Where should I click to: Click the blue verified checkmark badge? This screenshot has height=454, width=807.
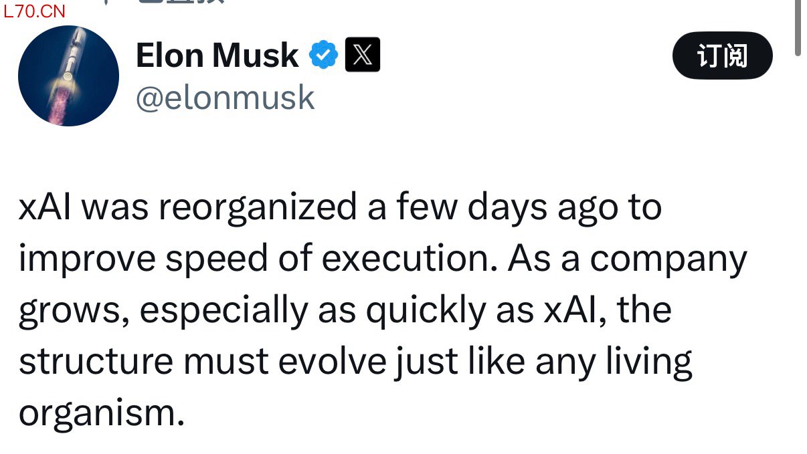point(324,55)
